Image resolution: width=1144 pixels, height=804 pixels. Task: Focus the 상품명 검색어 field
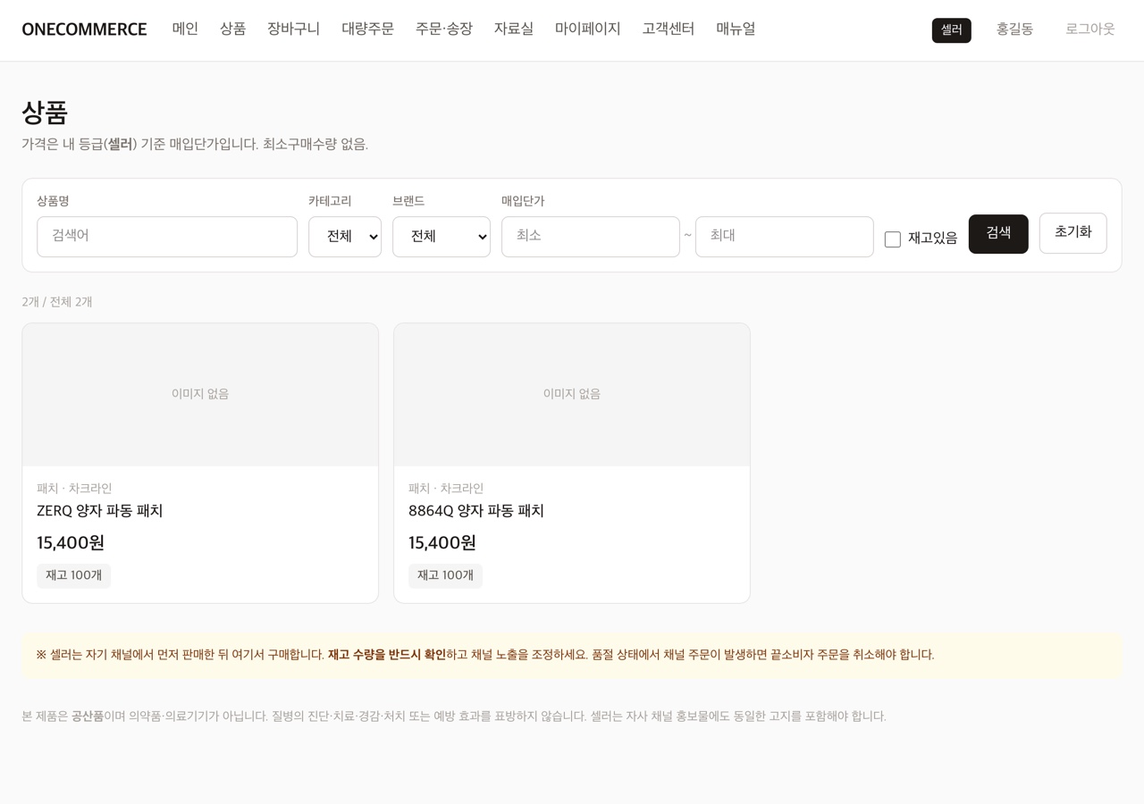(x=167, y=237)
